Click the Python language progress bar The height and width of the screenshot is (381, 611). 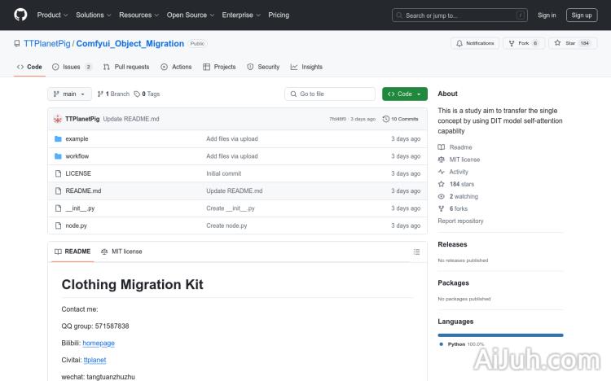(500, 335)
